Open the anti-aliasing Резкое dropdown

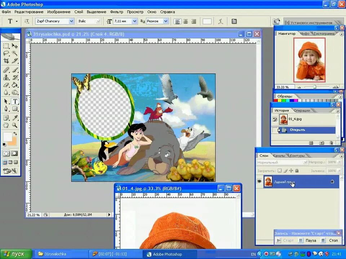(166, 21)
